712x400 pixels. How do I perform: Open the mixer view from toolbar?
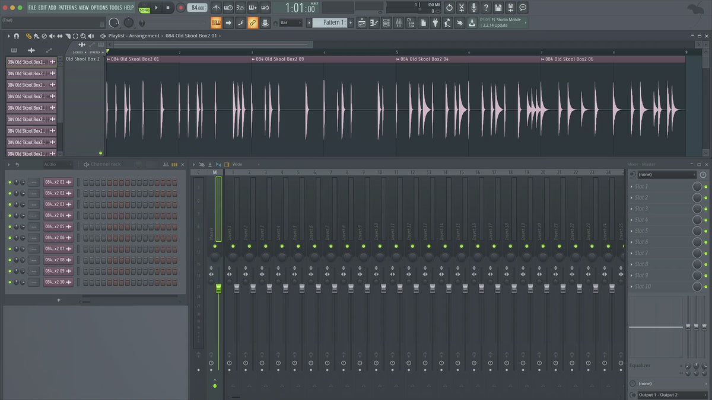[x=398, y=23]
